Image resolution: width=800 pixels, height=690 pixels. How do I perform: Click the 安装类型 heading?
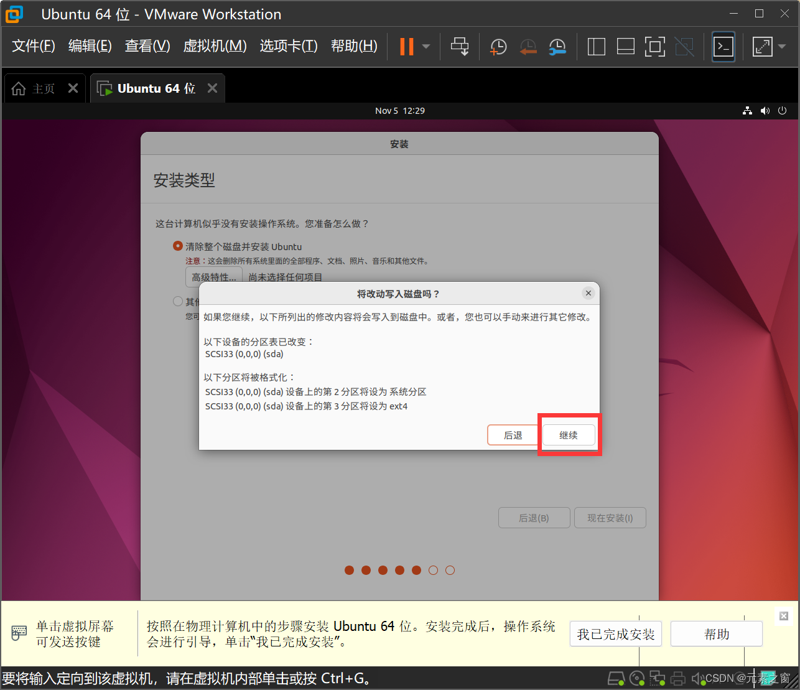[x=184, y=180]
